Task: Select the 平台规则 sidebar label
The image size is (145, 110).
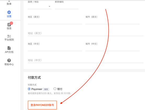Action: [x=9, y=40]
